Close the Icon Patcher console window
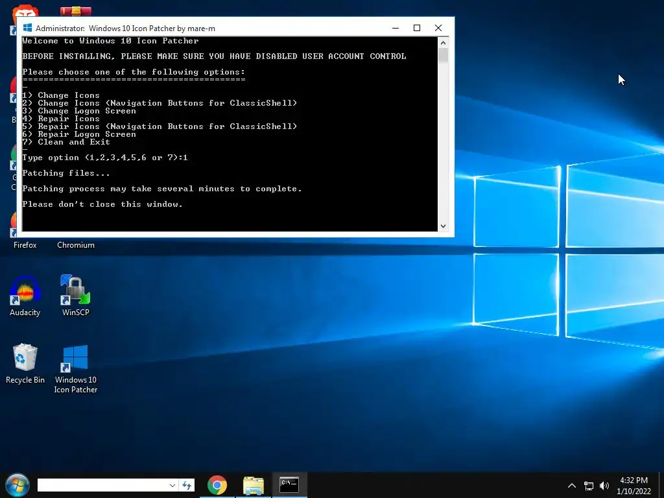 click(x=438, y=28)
